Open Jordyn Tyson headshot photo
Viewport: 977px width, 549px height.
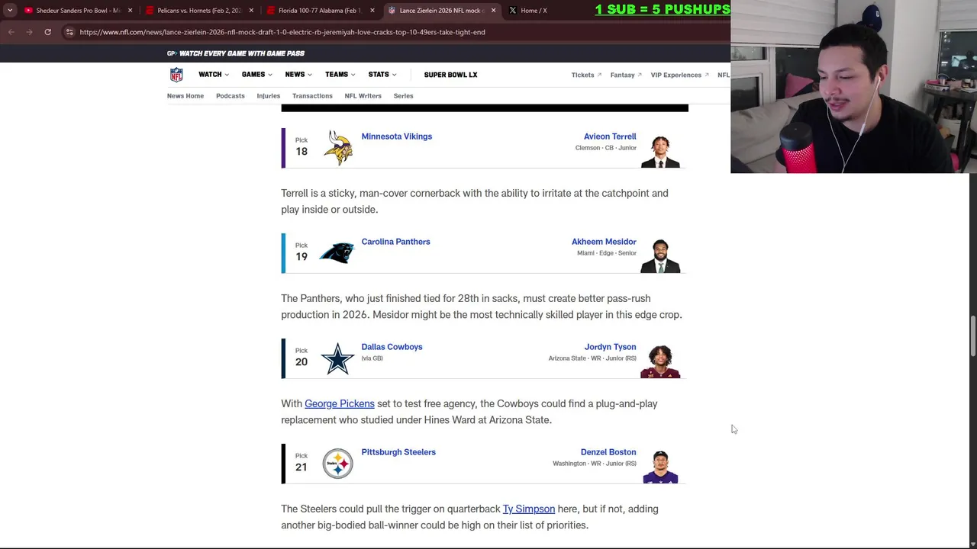coord(660,361)
